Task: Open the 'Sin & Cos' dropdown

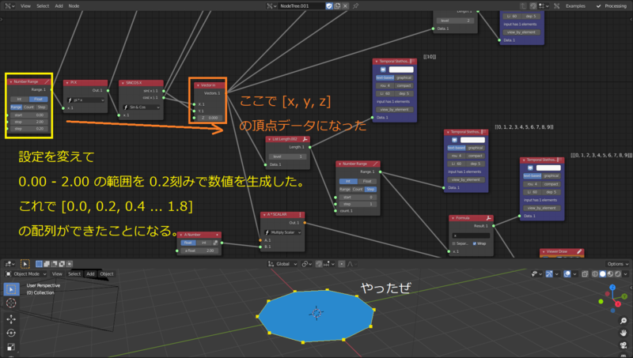Action: [142, 107]
